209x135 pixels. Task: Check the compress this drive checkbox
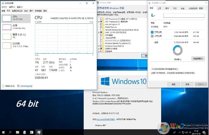click(x=152, y=69)
